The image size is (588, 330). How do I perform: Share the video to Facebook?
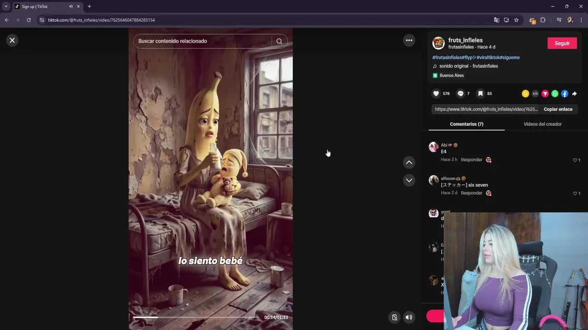click(565, 93)
